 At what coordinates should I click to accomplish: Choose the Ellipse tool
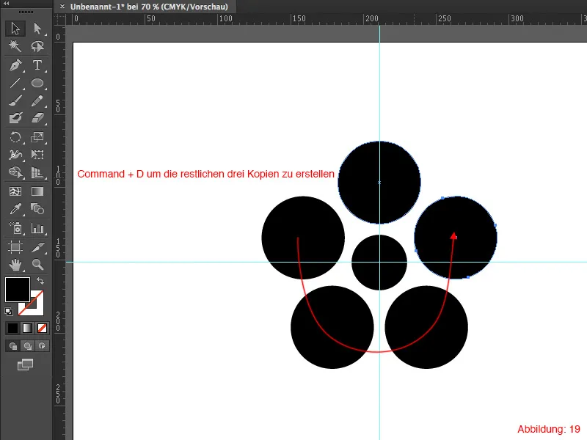(x=37, y=83)
